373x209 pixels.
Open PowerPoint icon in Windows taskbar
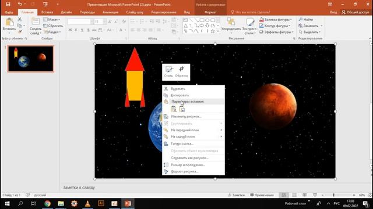coord(128,204)
